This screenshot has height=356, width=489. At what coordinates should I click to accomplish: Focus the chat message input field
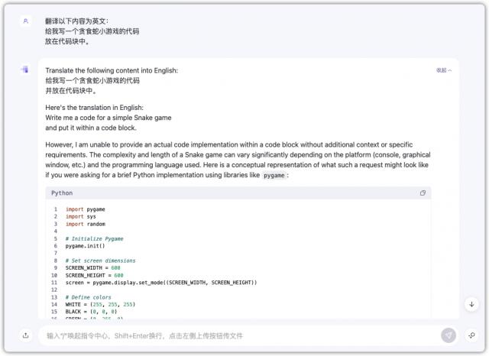pyautogui.click(x=229, y=335)
